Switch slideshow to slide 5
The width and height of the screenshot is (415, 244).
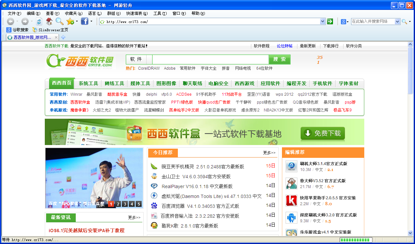[x=139, y=204]
